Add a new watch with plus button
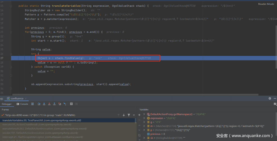277x141 pixels. (139, 115)
